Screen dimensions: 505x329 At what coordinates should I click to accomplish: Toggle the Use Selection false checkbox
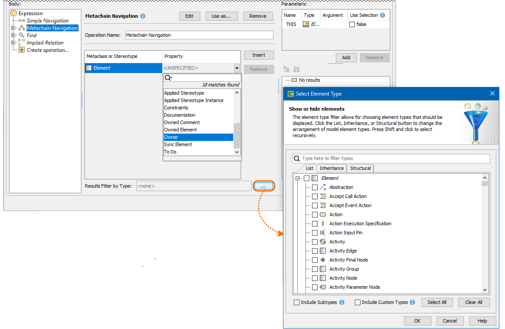pos(352,25)
